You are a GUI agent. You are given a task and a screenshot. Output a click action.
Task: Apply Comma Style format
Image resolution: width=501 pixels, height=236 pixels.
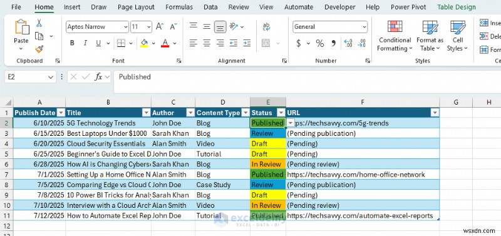pyautogui.click(x=334, y=43)
